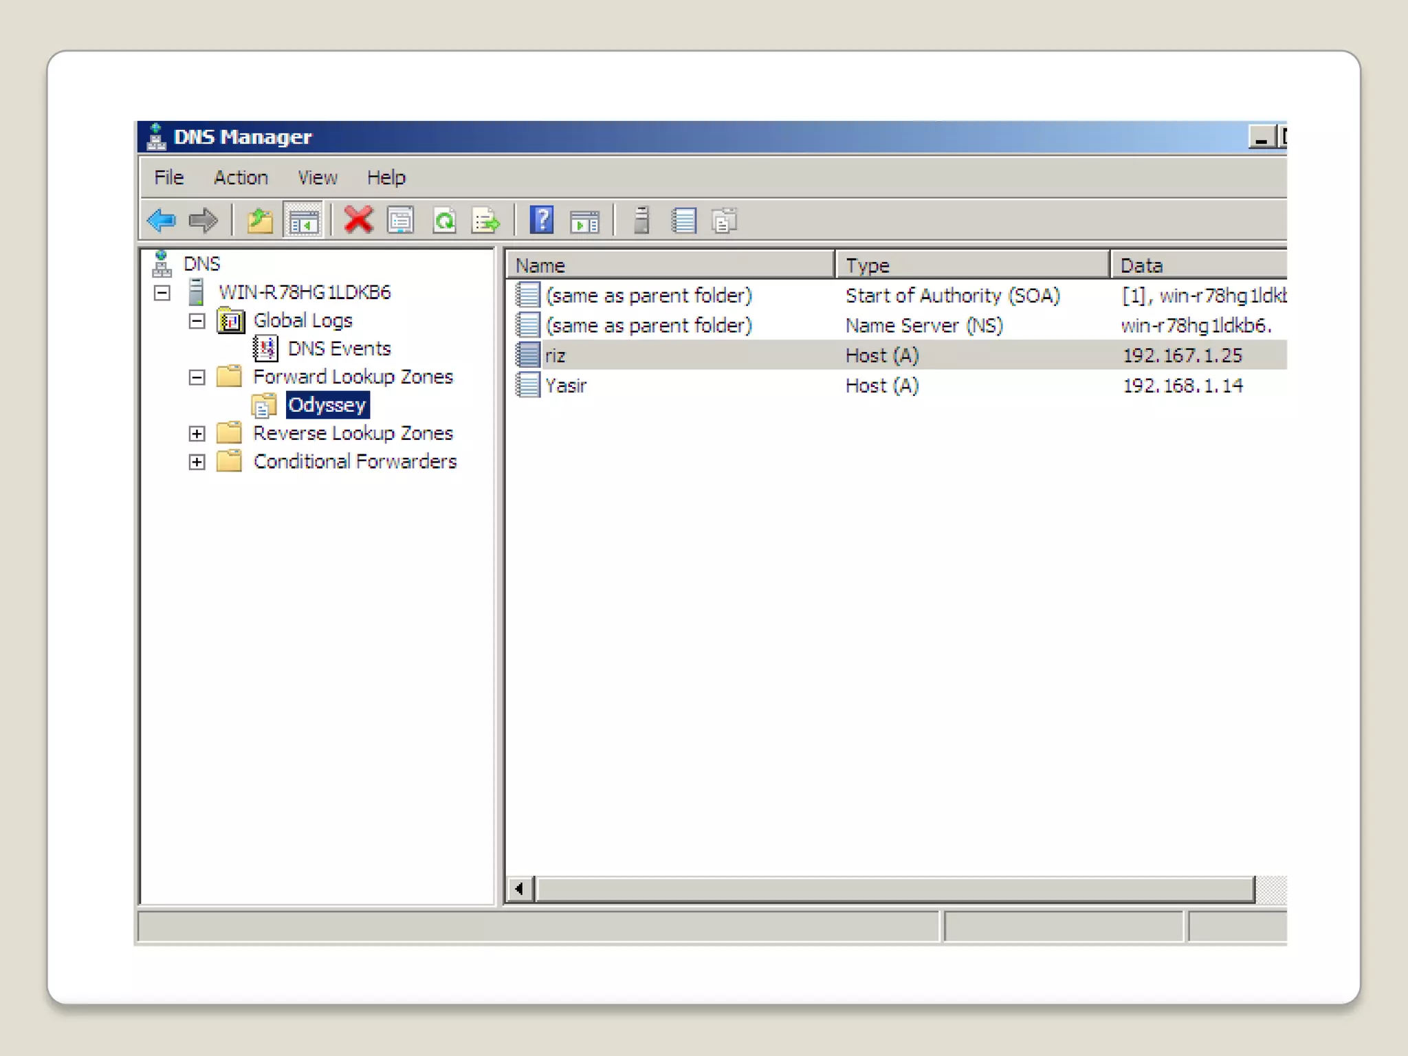This screenshot has height=1056, width=1408.
Task: Open Properties from the toolbar icon
Action: click(401, 221)
